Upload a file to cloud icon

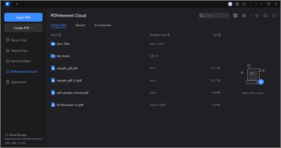tap(257, 15)
